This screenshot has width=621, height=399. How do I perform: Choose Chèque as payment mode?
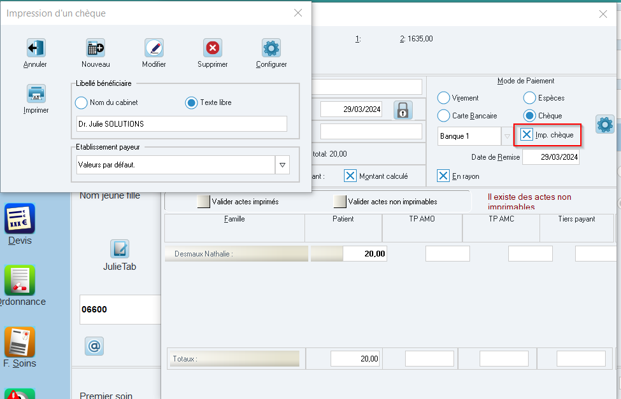pyautogui.click(x=529, y=116)
